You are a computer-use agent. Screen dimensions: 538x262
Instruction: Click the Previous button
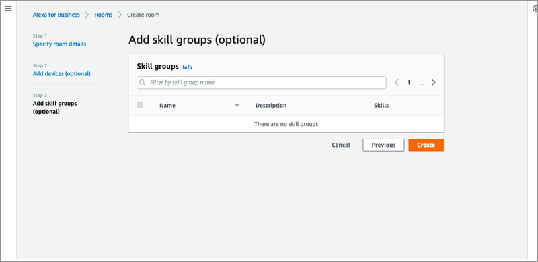coord(383,145)
